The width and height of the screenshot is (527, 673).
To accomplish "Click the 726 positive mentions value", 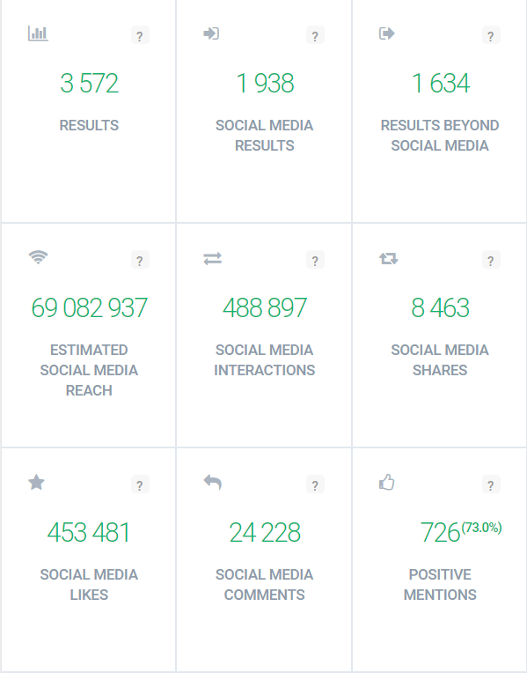I will 440,533.
